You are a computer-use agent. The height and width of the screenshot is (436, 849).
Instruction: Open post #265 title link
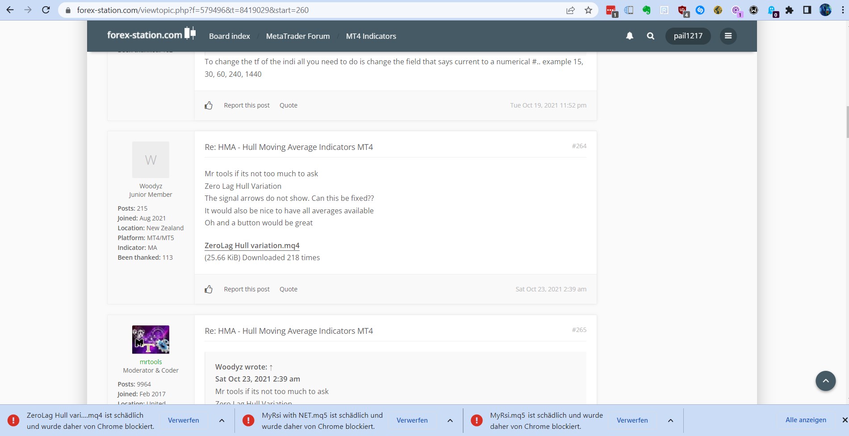coord(289,331)
